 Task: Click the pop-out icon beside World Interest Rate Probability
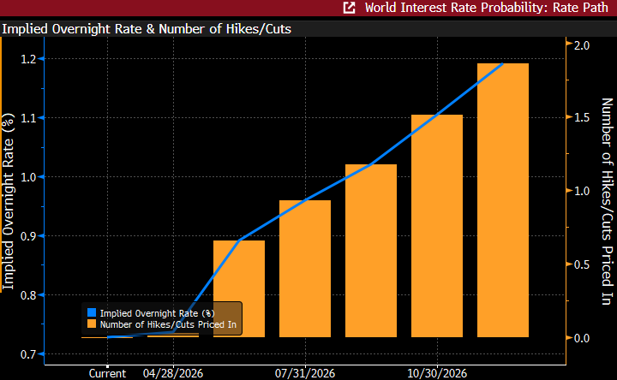[x=349, y=9]
